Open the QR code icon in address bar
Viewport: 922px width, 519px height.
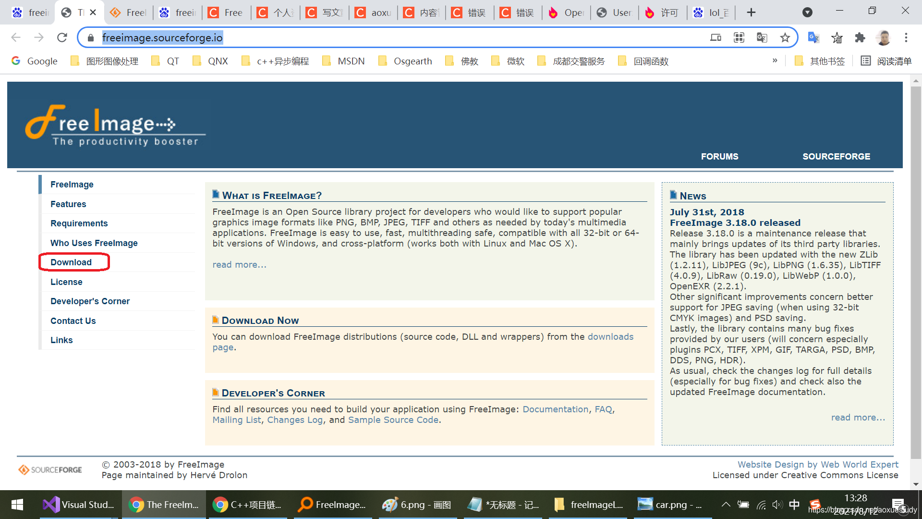739,37
